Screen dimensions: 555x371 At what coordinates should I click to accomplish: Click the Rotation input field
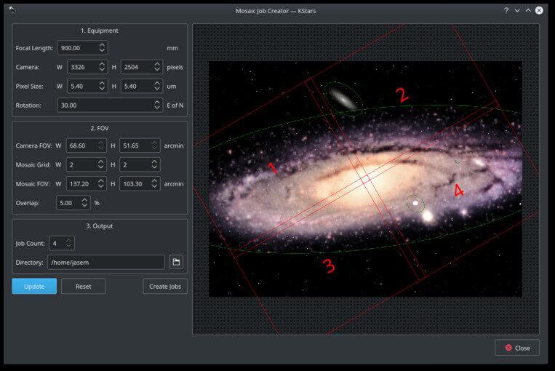click(110, 105)
